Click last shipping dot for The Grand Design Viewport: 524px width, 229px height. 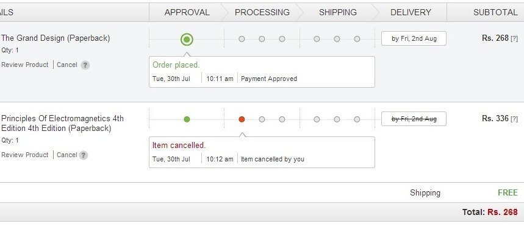click(x=357, y=39)
